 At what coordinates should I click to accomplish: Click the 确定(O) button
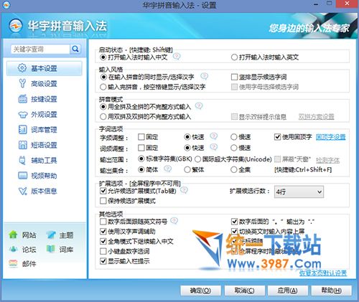click(x=200, y=291)
